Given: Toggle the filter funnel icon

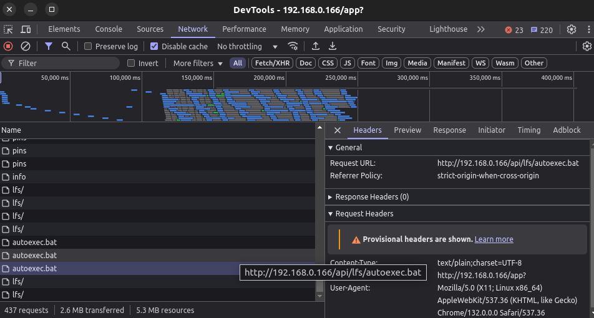Looking at the screenshot, I should click(x=49, y=46).
